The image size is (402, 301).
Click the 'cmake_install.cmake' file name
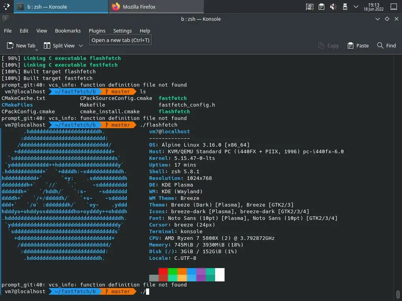[110, 111]
